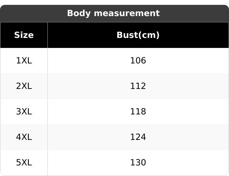Select the 4XL size cell
This screenshot has width=229, height=176.
[x=24, y=137]
